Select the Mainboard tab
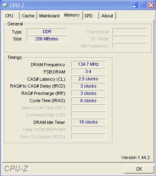Viewport: 156px width, 176px height. 49,16
